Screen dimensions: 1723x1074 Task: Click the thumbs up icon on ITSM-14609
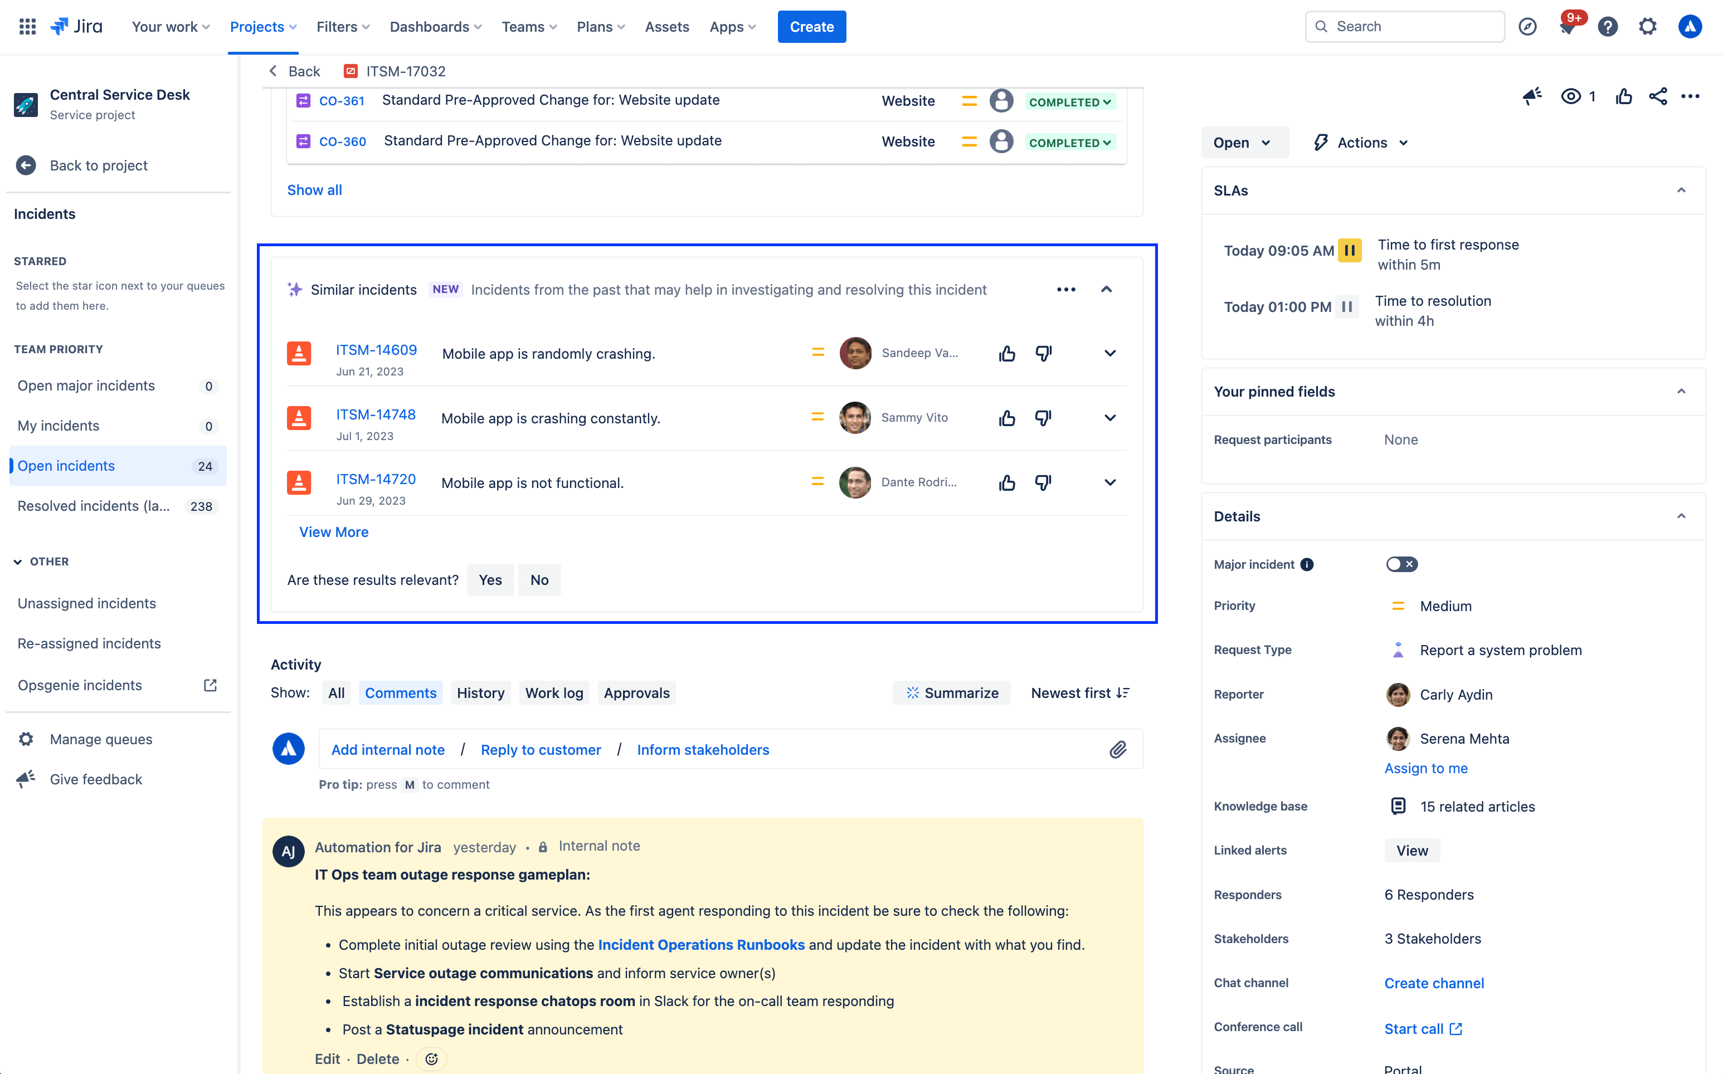point(1006,353)
